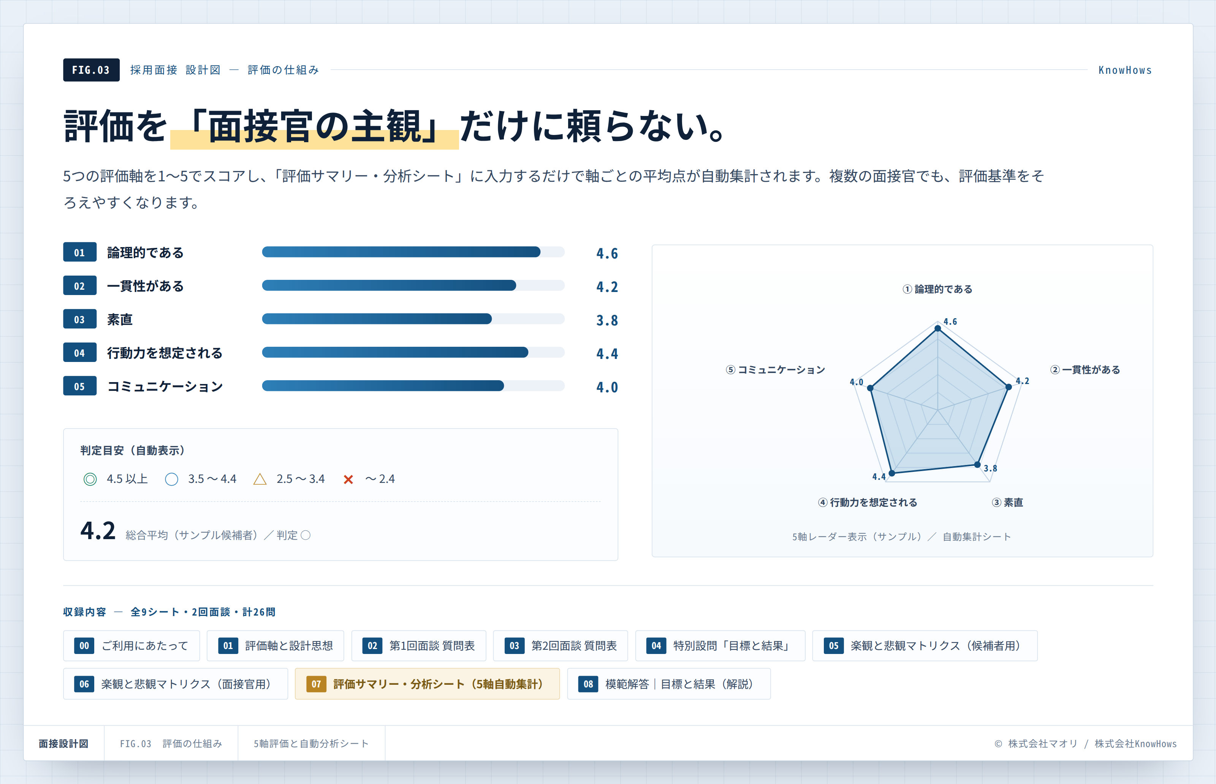1216x784 pixels.
Task: Click the 02 badge beside 一貫性がある
Action: [80, 286]
